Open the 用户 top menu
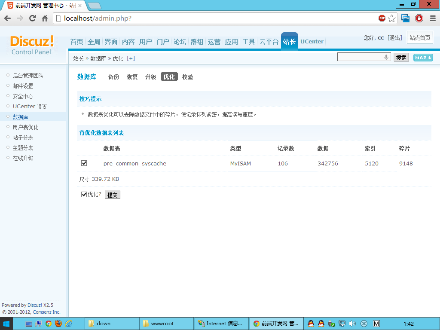440x330 pixels. click(x=145, y=42)
